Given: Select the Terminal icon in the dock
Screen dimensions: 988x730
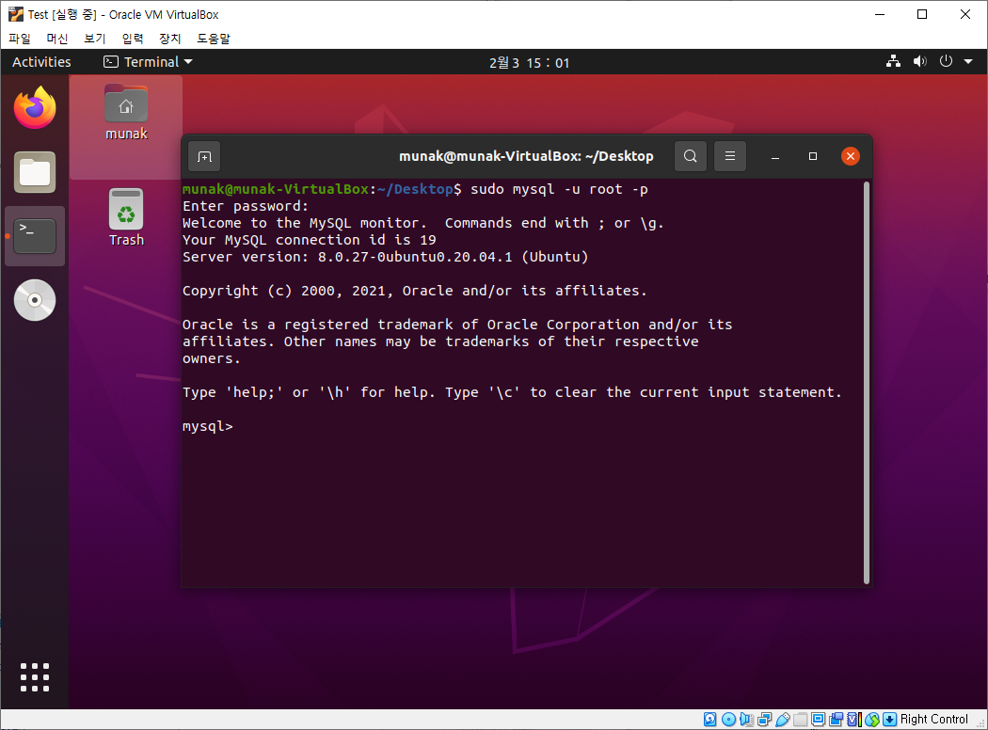Looking at the screenshot, I should click(x=35, y=236).
